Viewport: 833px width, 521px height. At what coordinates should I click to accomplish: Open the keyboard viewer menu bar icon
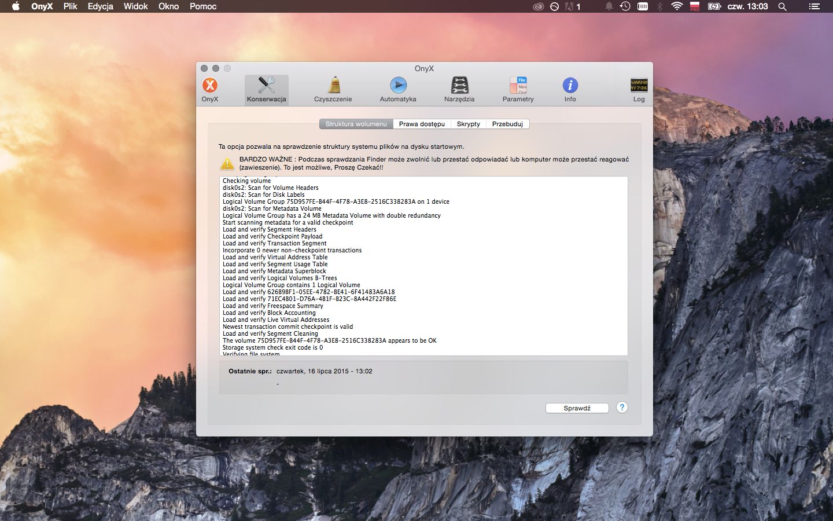point(643,6)
